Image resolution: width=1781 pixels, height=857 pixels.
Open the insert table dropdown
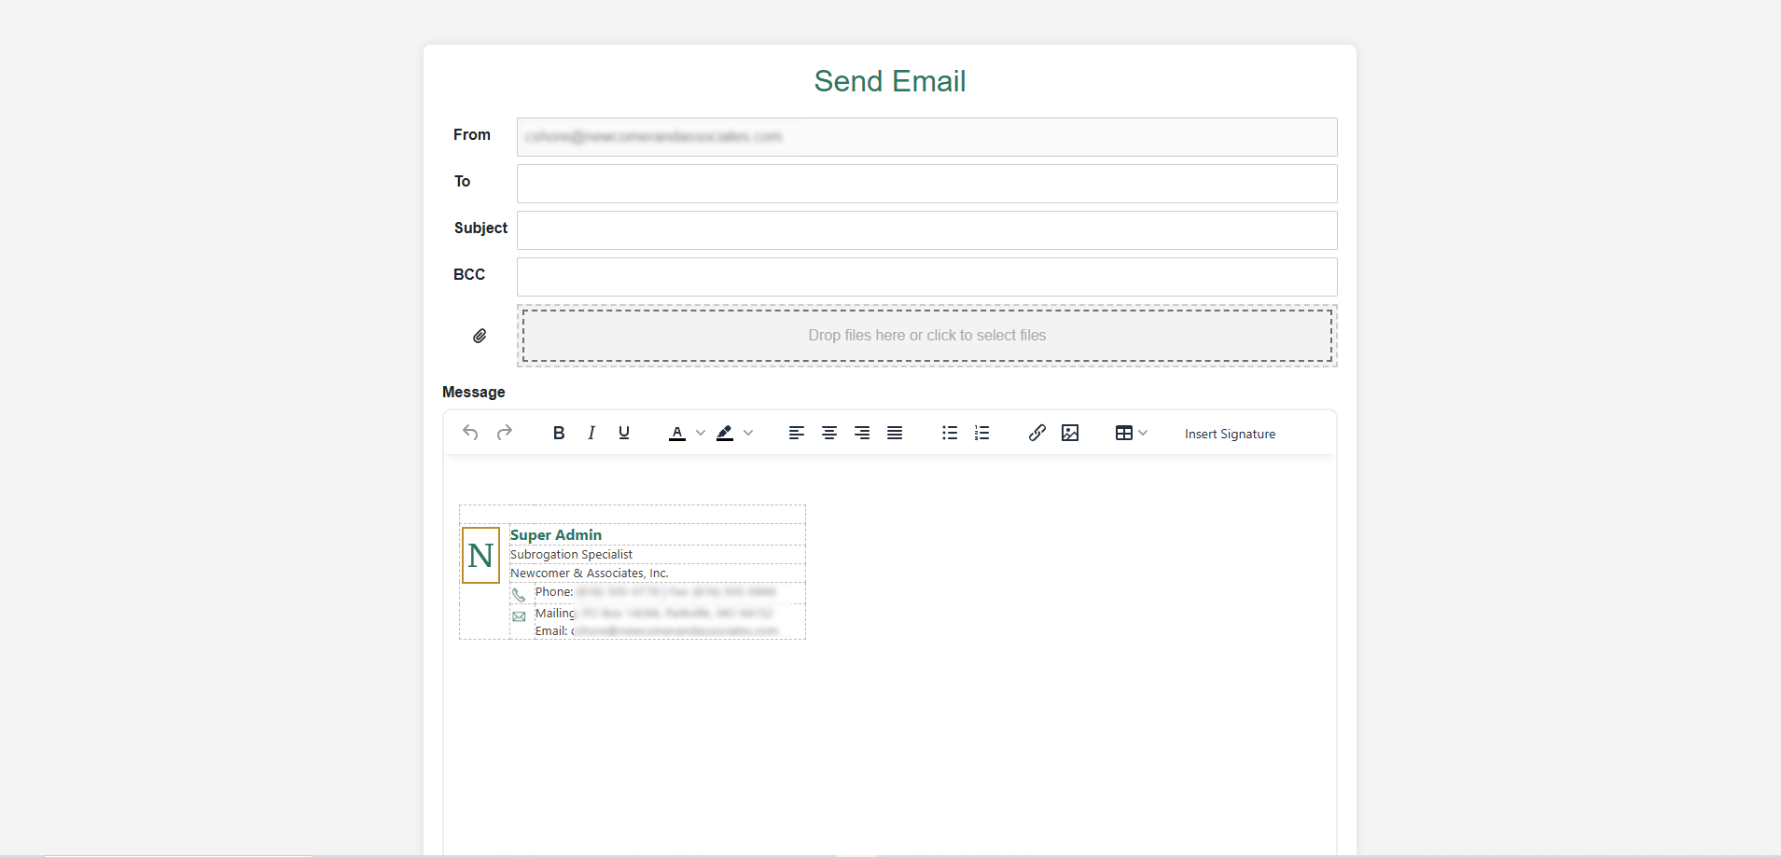[1131, 433]
